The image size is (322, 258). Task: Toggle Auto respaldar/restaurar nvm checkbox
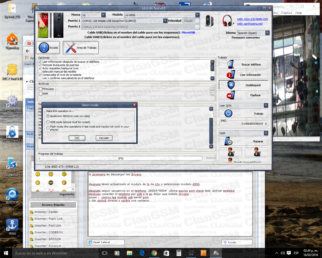[x=40, y=68]
